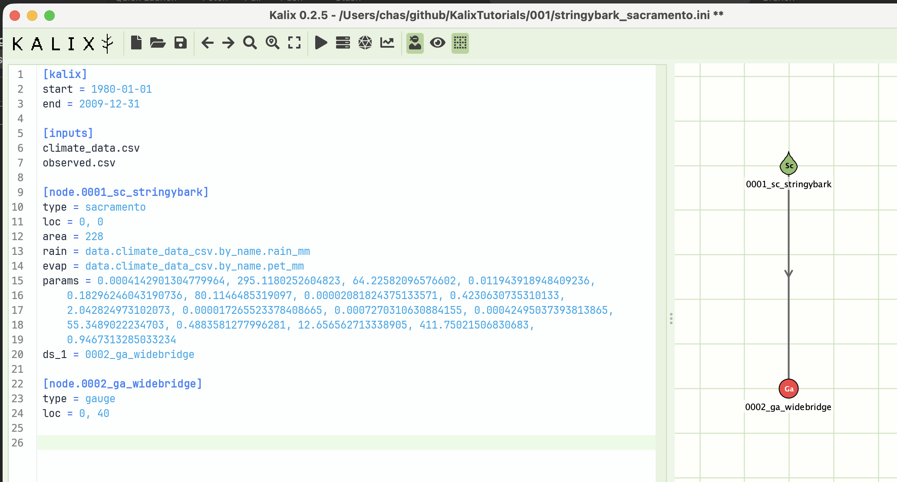The image size is (897, 482).
Task: Select the red 0002_ga_widebridge gauge node
Action: [x=788, y=389]
